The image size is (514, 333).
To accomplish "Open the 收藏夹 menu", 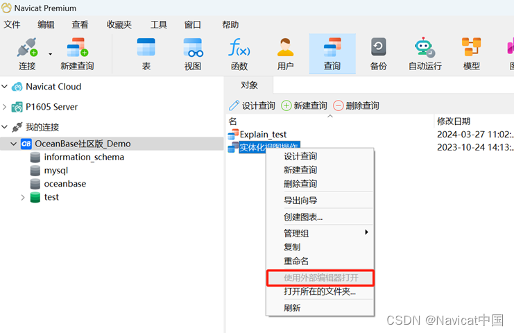I will (x=119, y=24).
